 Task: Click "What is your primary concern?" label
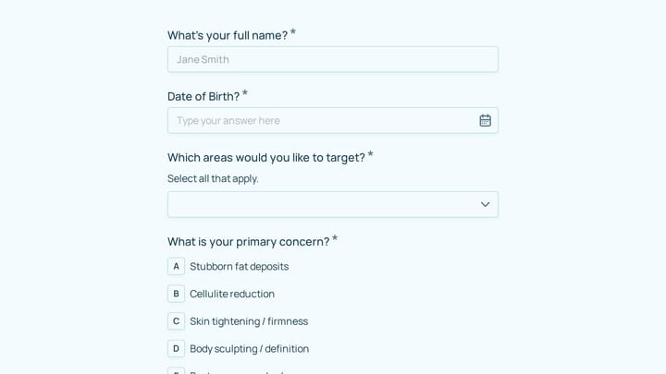[249, 242]
